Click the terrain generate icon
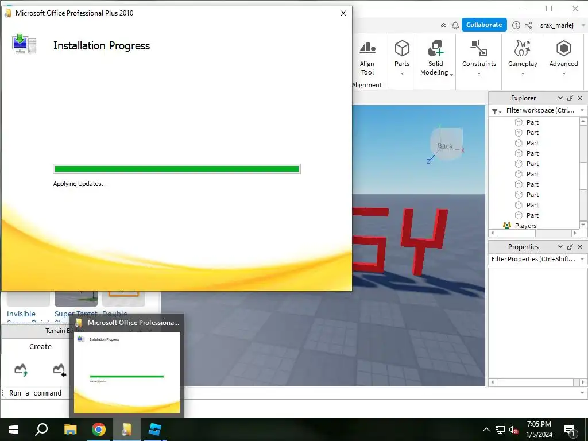Screen dimensions: 588x441 (x=21, y=370)
